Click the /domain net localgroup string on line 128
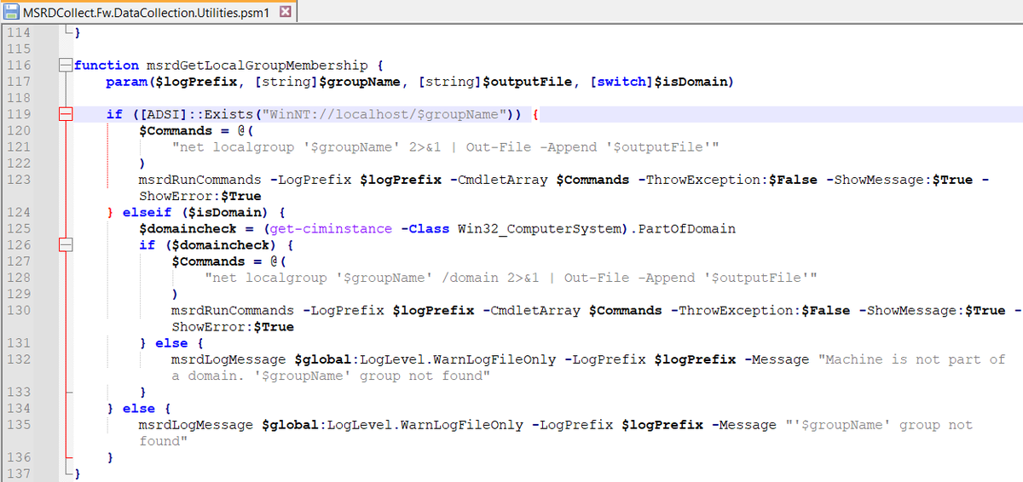Screen dimensions: 1023x482 [x=511, y=278]
